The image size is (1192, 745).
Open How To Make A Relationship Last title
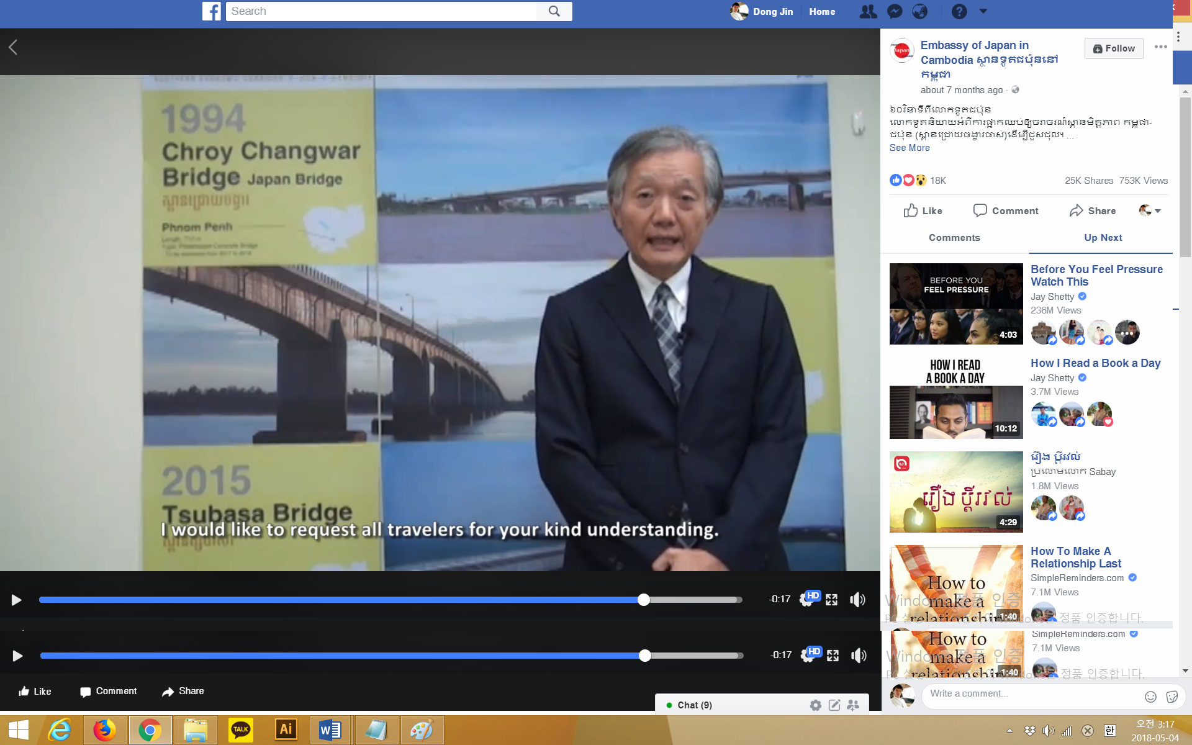pyautogui.click(x=1076, y=558)
